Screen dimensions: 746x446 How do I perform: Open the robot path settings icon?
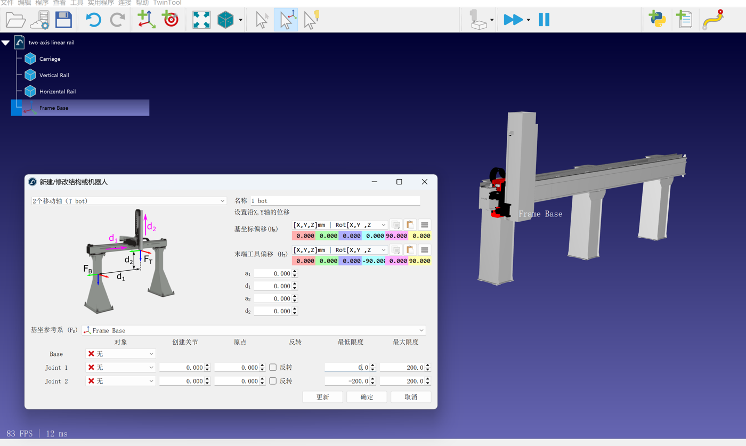712,20
